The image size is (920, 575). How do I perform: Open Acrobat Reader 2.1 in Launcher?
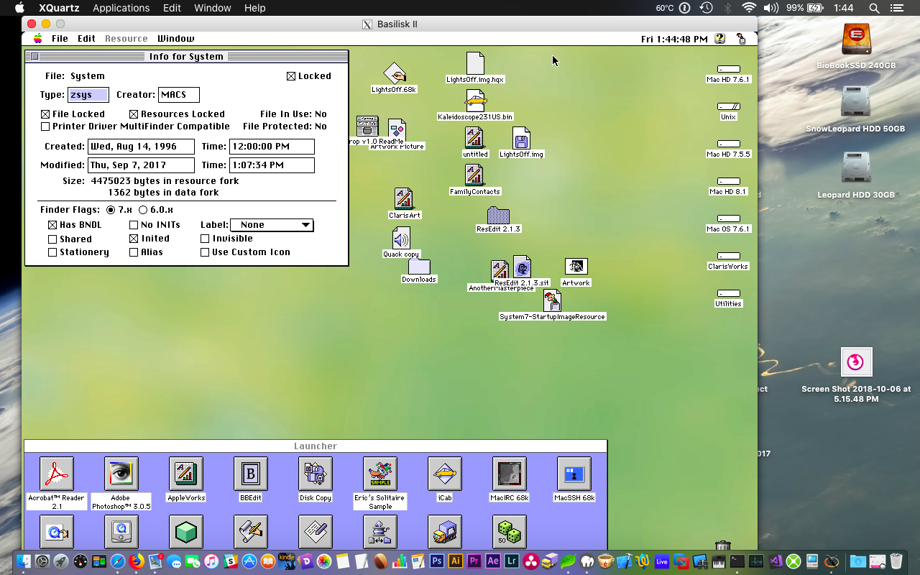[56, 474]
